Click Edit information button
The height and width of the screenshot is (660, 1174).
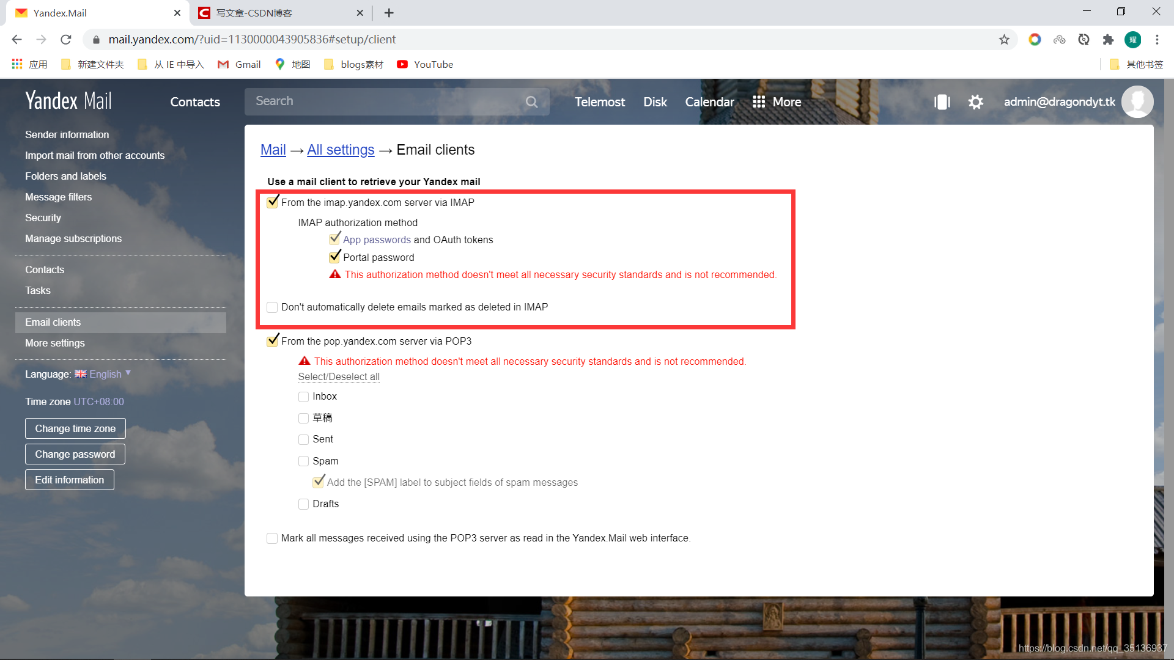tap(69, 479)
